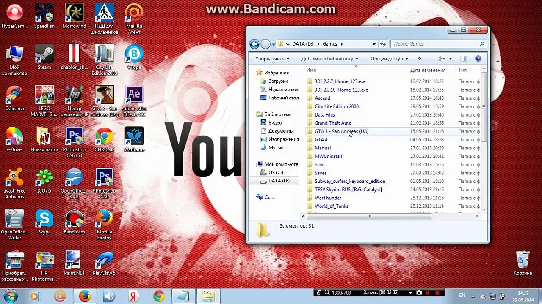The image size is (542, 304).
Task: Open the Добавить в библиотеку dropdown
Action: coord(330,59)
